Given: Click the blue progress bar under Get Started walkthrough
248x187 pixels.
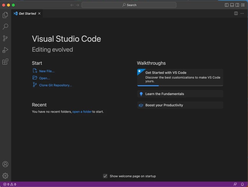Looking at the screenshot, I should tap(148, 86).
